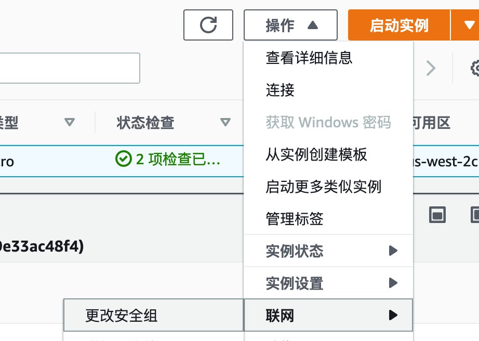
Task: Open the 联网 networking submenu
Action: (x=328, y=316)
